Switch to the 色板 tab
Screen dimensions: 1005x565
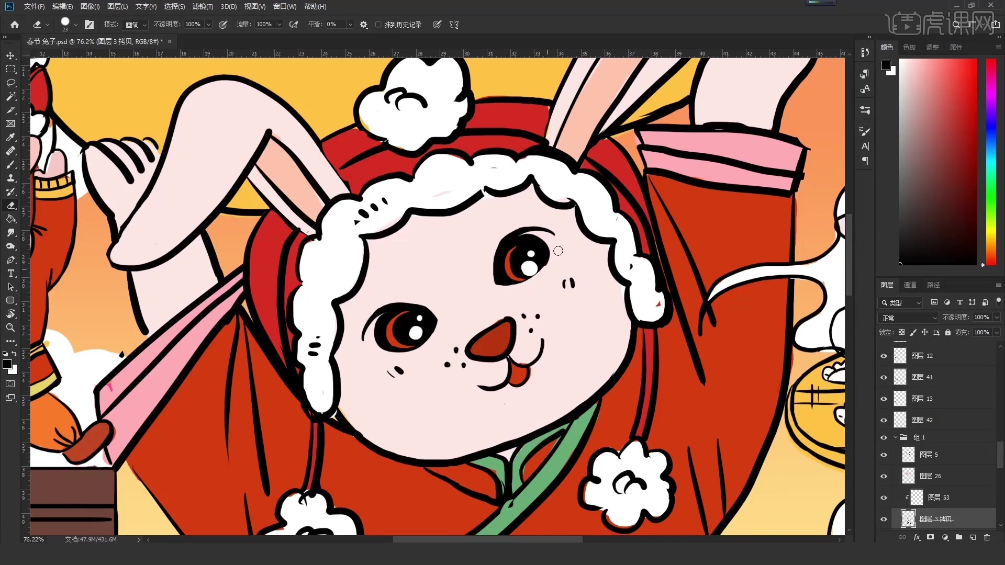coord(910,47)
